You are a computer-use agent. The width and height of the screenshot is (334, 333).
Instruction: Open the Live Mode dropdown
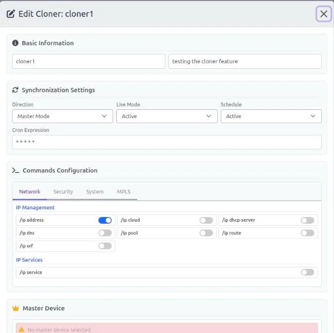[x=167, y=116]
